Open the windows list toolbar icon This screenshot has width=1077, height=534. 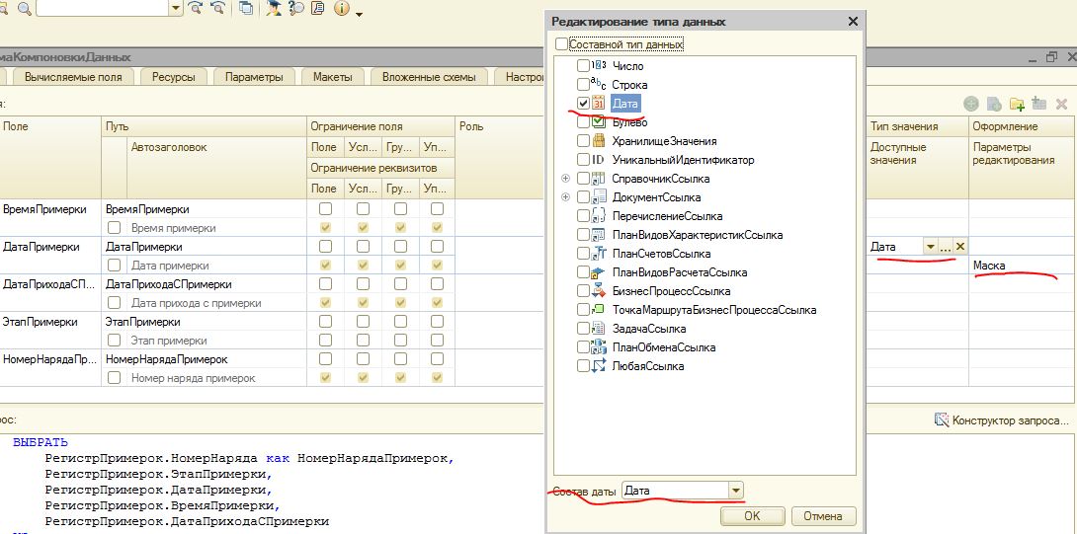(x=247, y=9)
